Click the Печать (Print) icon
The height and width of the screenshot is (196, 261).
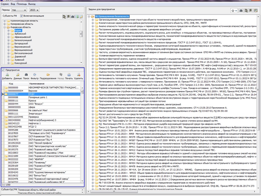[x=69, y=75]
